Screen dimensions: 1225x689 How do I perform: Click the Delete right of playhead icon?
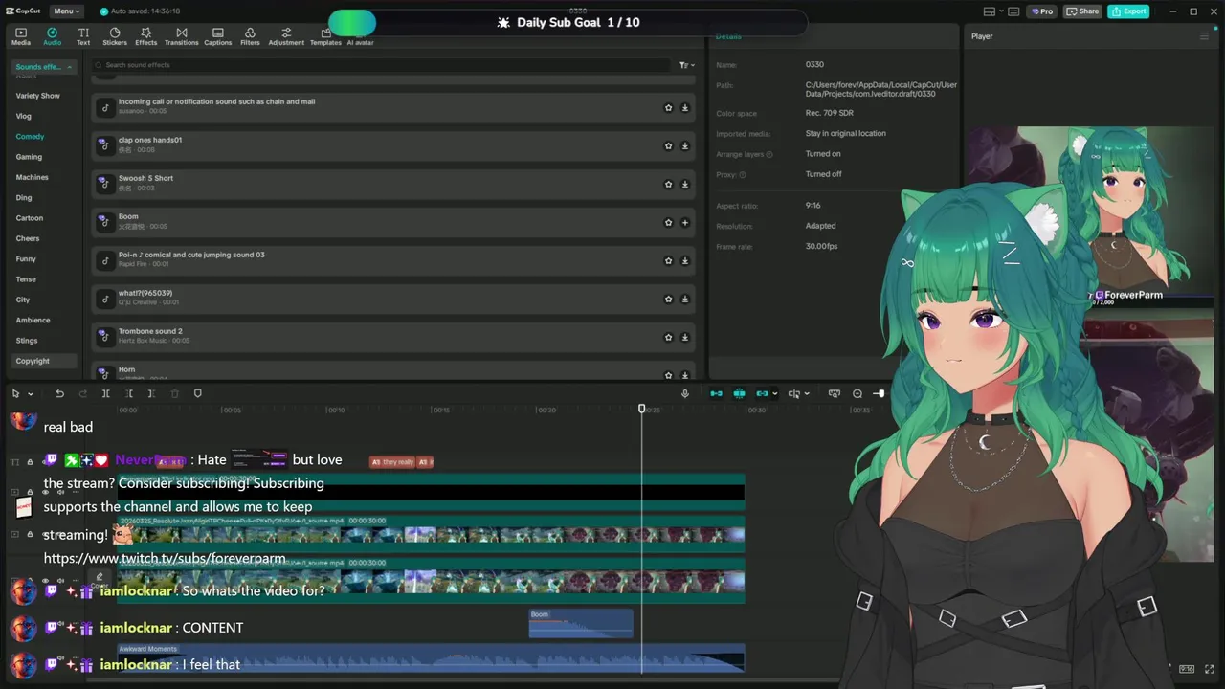[x=151, y=393]
